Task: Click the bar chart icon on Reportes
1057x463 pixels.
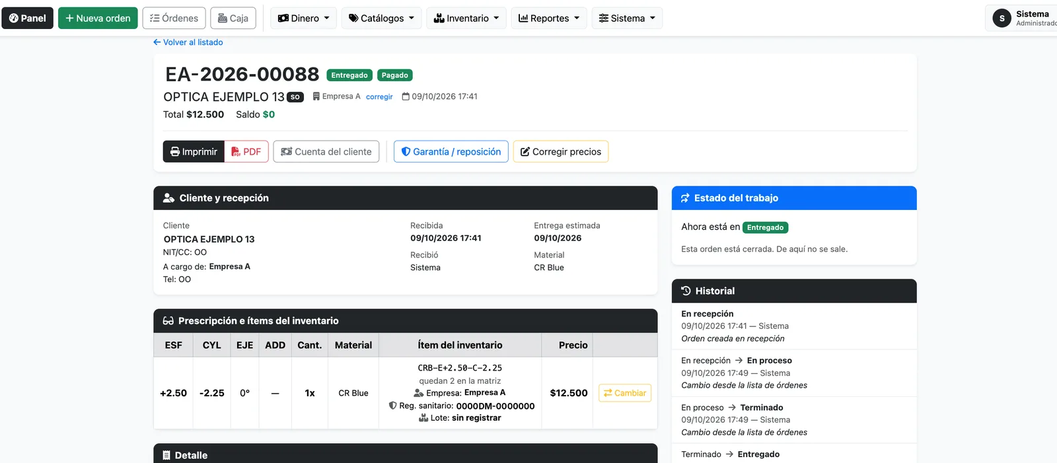Action: [x=523, y=18]
